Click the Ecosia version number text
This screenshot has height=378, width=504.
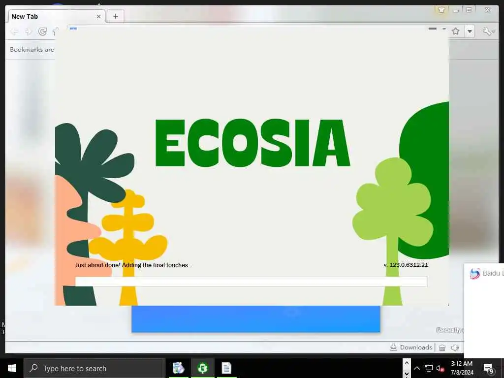406,265
